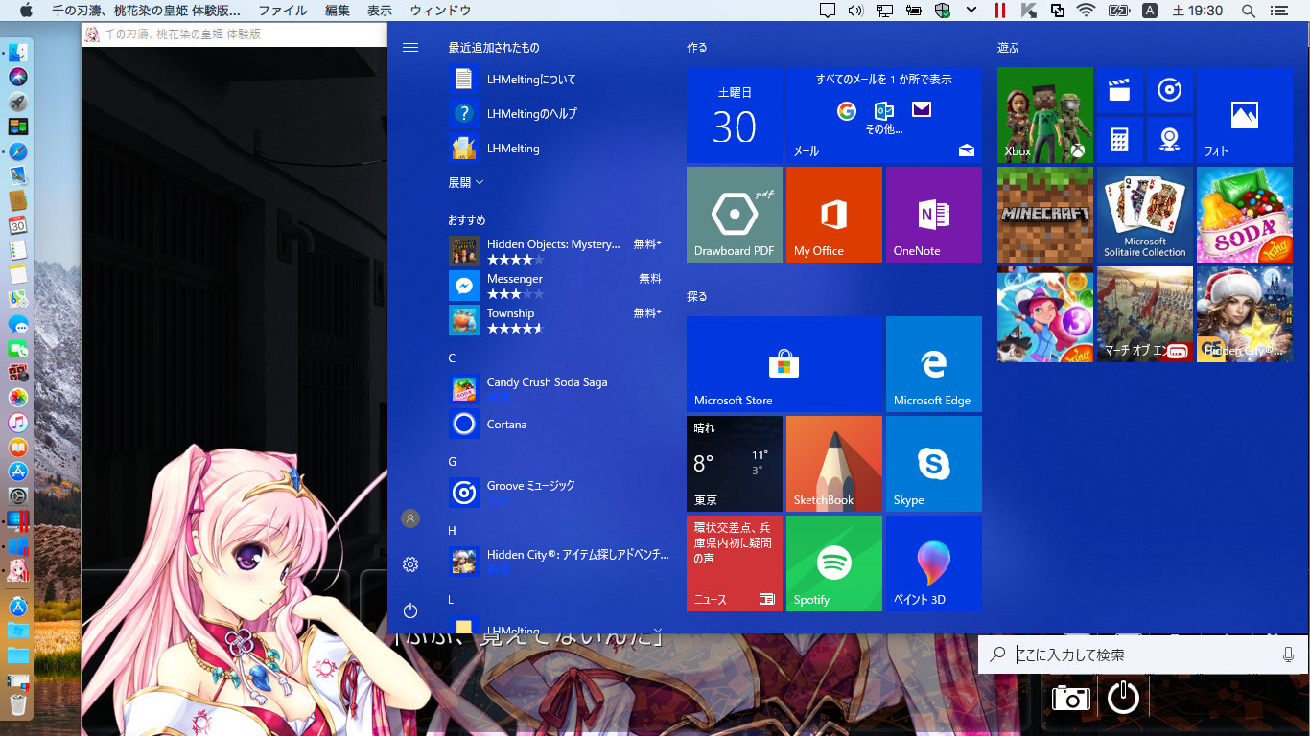Open the 東京 weather tile
This screenshot has width=1310, height=736.
point(735,464)
